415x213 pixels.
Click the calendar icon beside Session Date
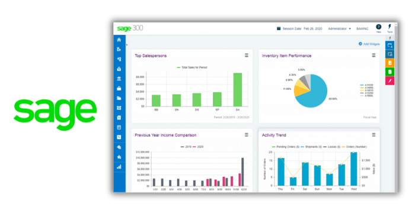(x=279, y=28)
